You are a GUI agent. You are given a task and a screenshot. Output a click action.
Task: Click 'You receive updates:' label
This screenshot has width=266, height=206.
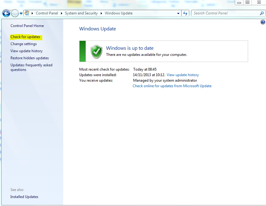pyautogui.click(x=96, y=80)
